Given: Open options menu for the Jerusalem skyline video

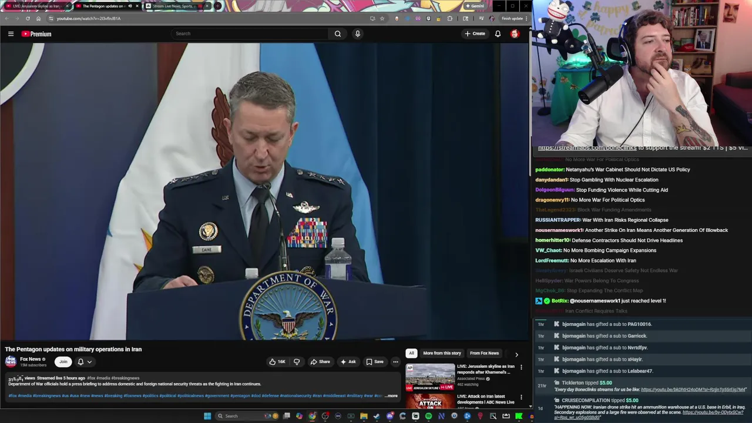Looking at the screenshot, I should pyautogui.click(x=521, y=367).
